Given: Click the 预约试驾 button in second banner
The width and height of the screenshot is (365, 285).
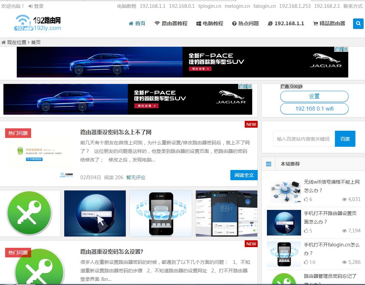Looking at the screenshot, I should [x=146, y=106].
